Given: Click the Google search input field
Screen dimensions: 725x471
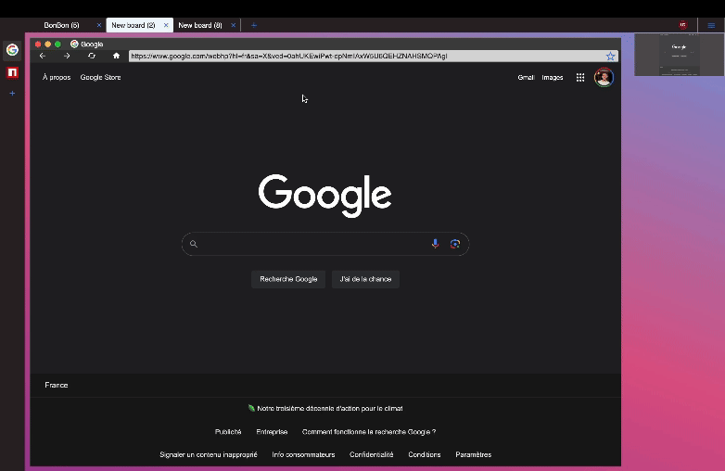Looking at the screenshot, I should point(325,244).
